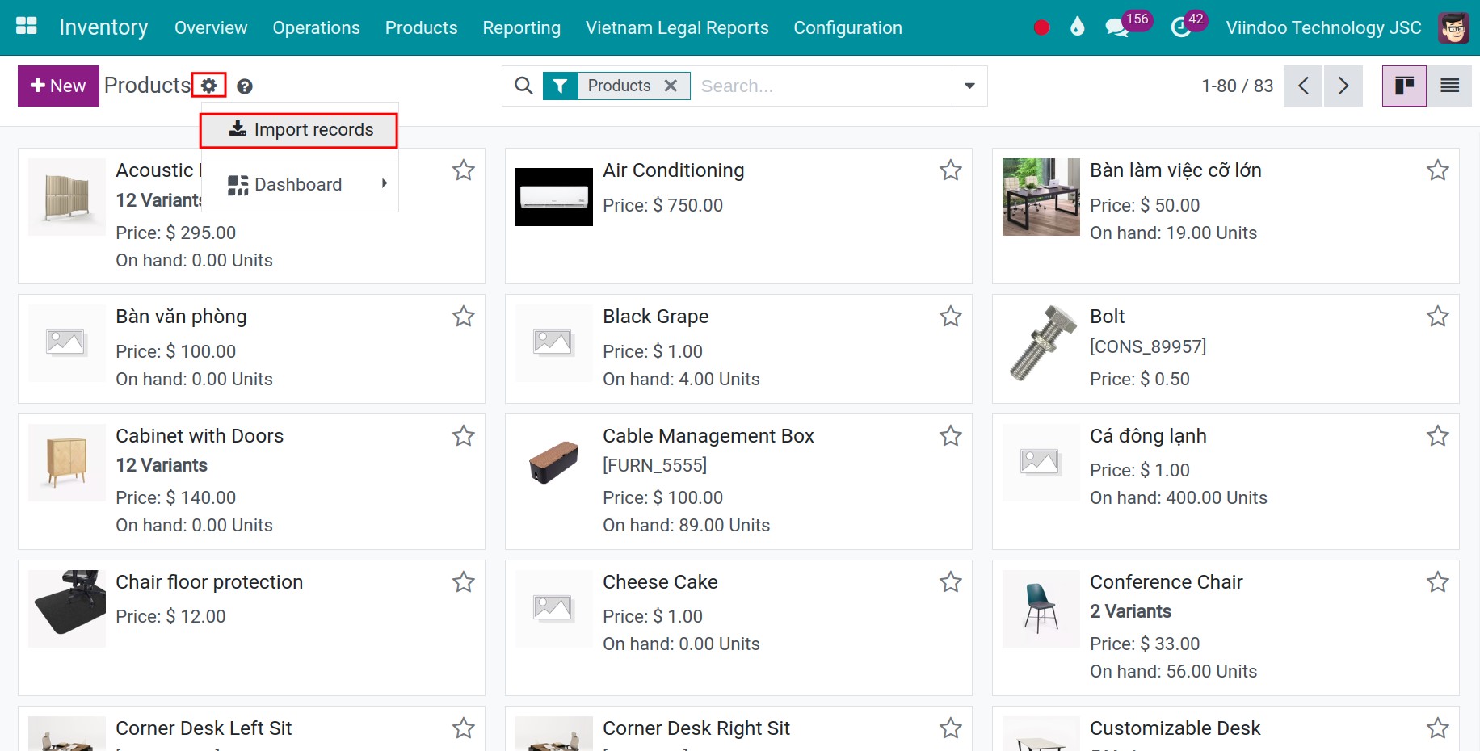
Task: Open the Air Conditioning product image
Action: [x=554, y=197]
